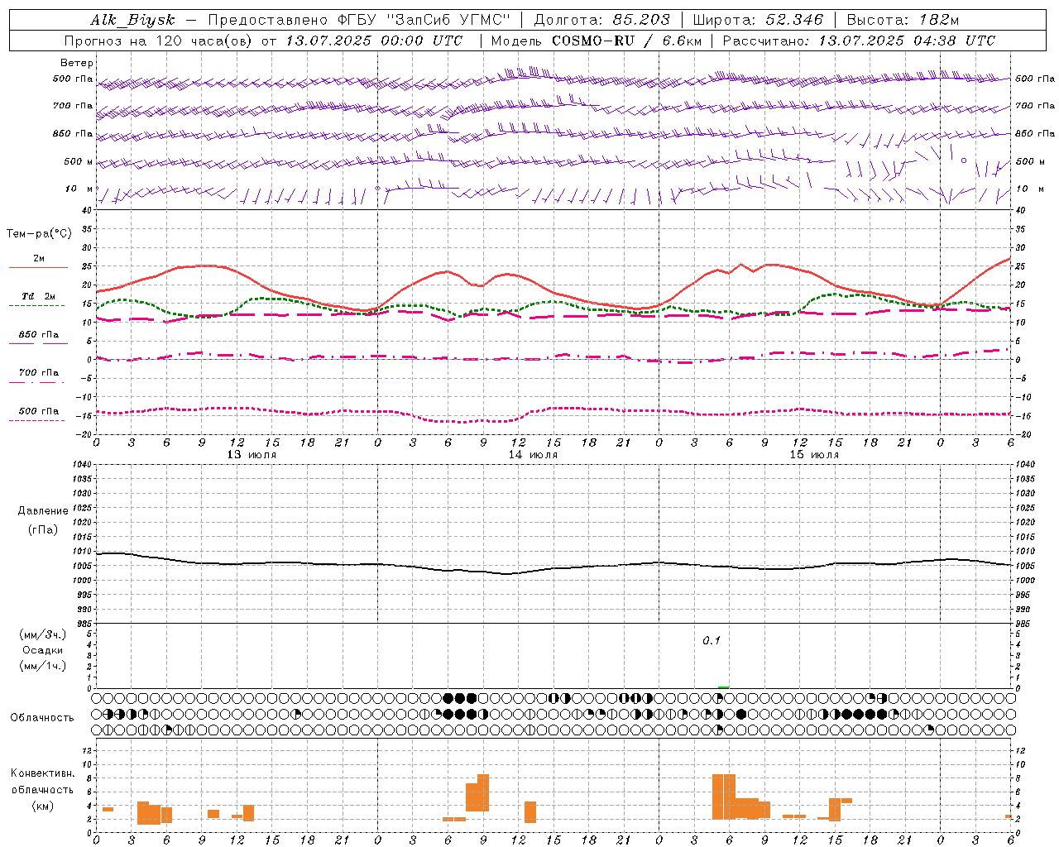The width and height of the screenshot is (1059, 847).
Task: Click the 15 июля date label
Action: [x=814, y=454]
